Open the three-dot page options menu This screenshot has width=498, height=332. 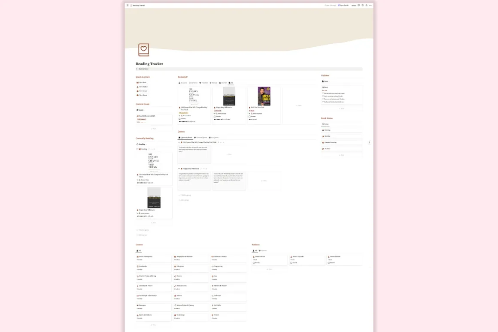point(370,6)
